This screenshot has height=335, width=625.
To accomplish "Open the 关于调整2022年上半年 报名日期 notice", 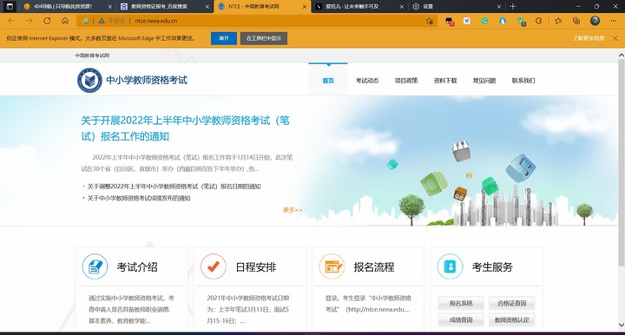I will tap(174, 186).
